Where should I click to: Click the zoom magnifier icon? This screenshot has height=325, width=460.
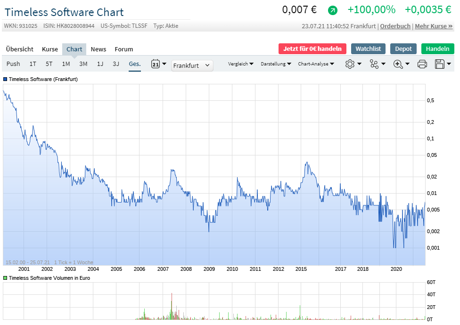pos(398,64)
